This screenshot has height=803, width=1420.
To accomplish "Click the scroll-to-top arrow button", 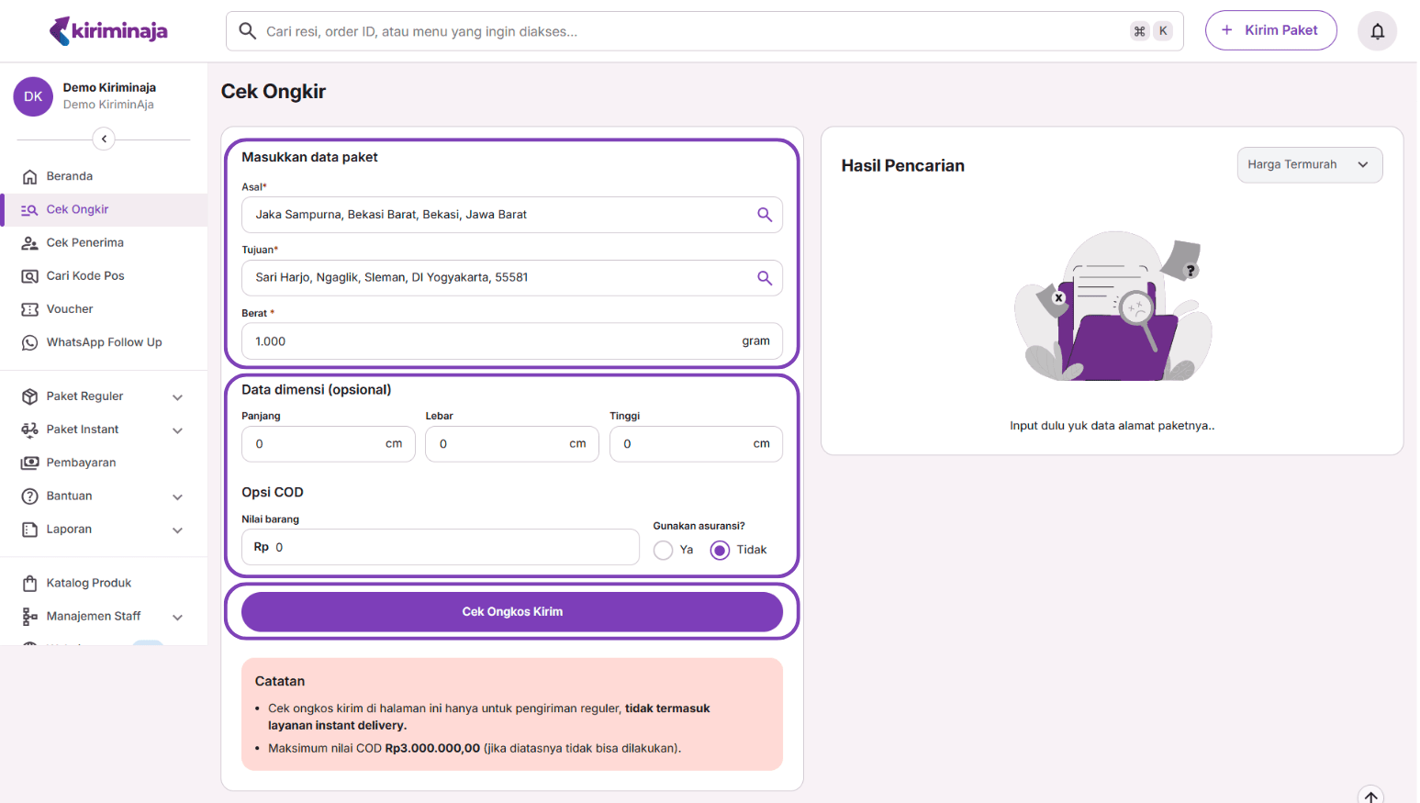I will click(1370, 796).
